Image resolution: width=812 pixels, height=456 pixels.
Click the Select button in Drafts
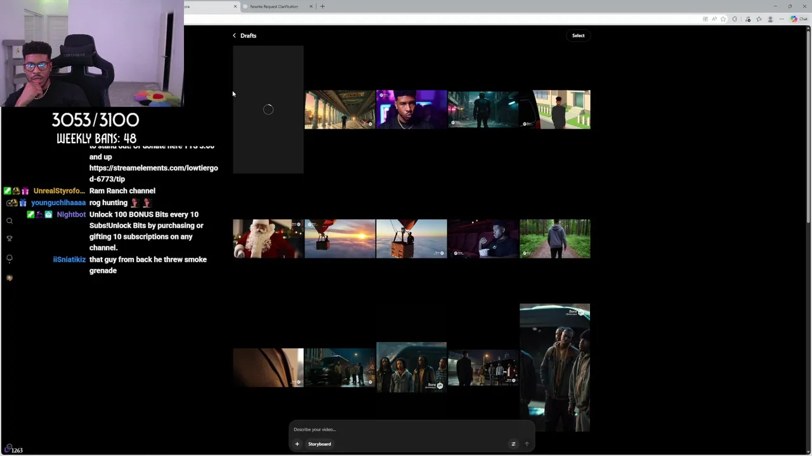point(578,35)
